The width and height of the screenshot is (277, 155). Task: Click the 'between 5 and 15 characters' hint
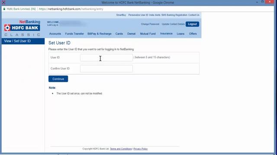(x=152, y=57)
